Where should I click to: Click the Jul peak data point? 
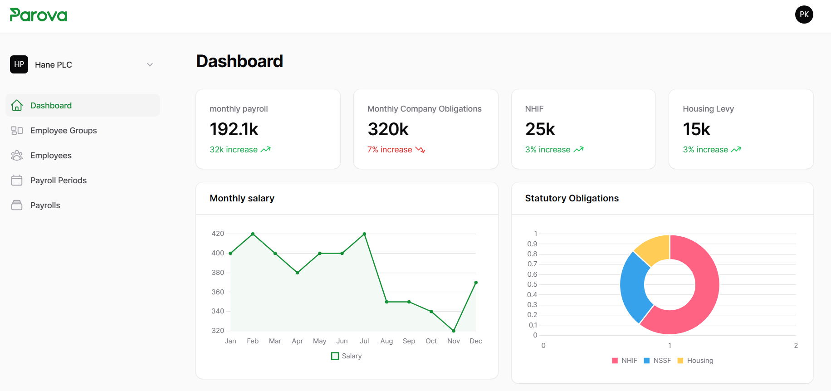(x=364, y=234)
